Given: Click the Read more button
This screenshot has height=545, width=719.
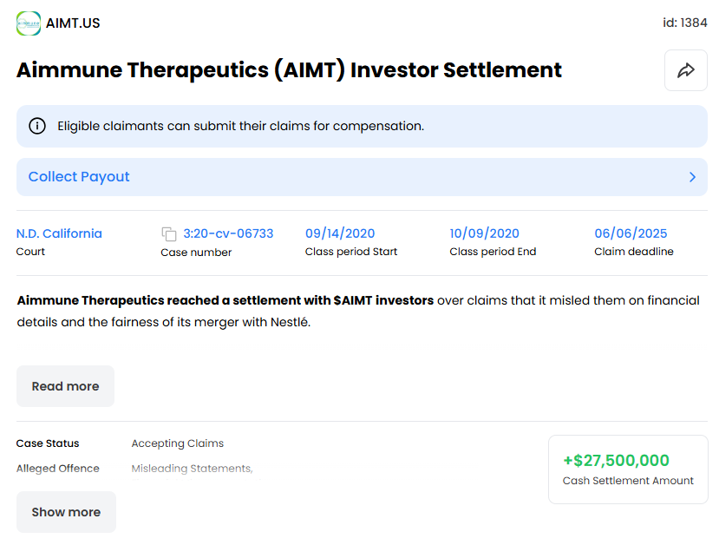Looking at the screenshot, I should pyautogui.click(x=65, y=386).
